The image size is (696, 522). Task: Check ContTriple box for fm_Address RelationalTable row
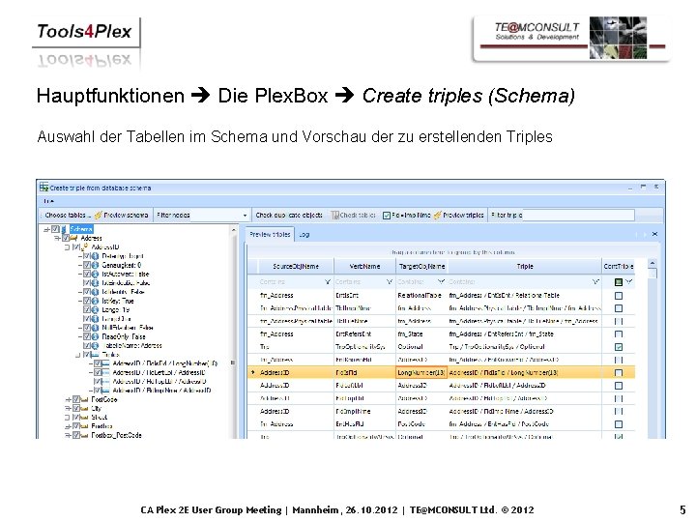pyautogui.click(x=619, y=296)
